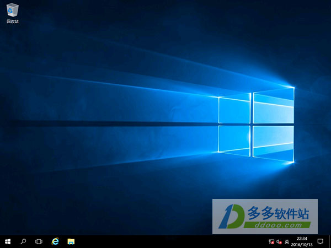Open the network status tray icon
Screen dimensions: 331x248
[271, 242]
